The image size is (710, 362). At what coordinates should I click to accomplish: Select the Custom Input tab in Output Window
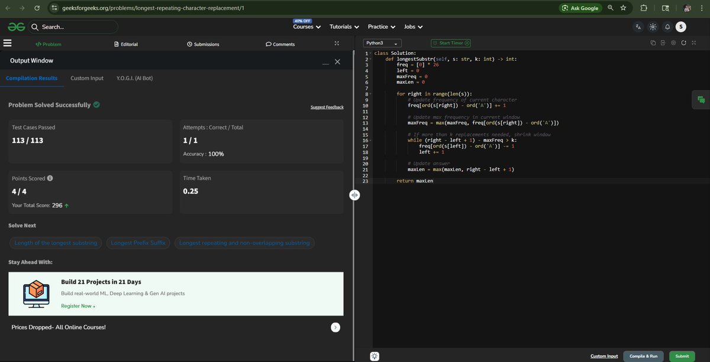pyautogui.click(x=87, y=78)
